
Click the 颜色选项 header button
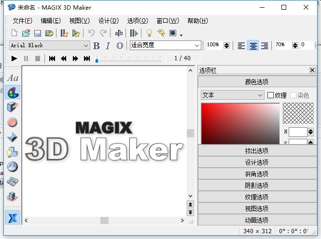pyautogui.click(x=257, y=82)
